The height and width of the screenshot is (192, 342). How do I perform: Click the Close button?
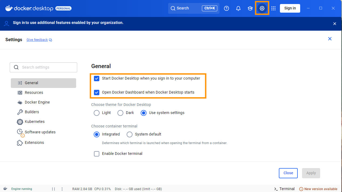click(288, 173)
